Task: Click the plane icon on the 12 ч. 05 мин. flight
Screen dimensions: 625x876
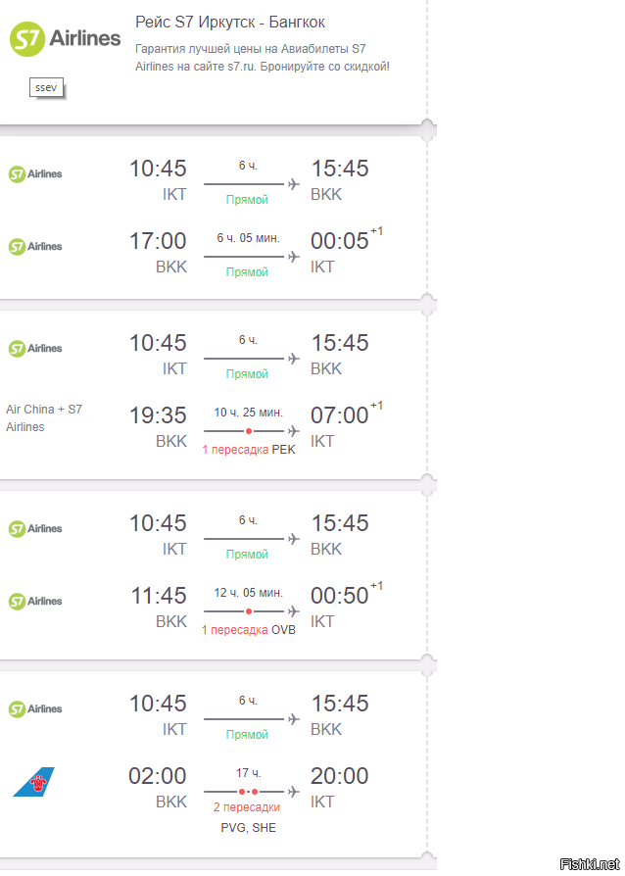Action: (x=293, y=610)
